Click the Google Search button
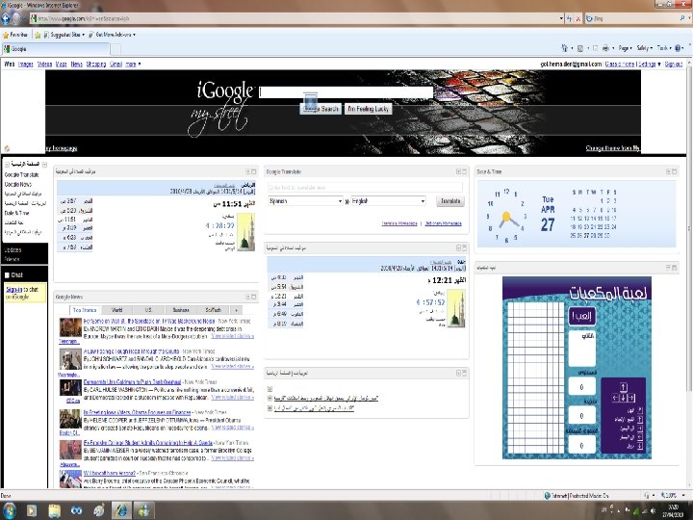This screenshot has width=693, height=520. (321, 109)
